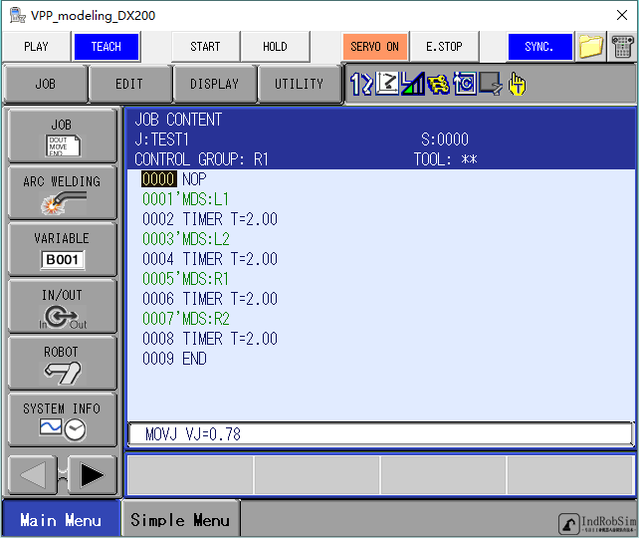Select line 0004 TIMER T=2.00
This screenshot has height=538, width=639.
click(210, 259)
